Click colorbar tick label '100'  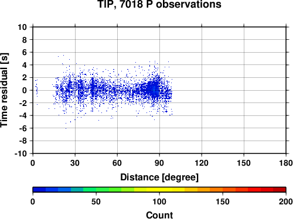pyautogui.click(x=159, y=201)
